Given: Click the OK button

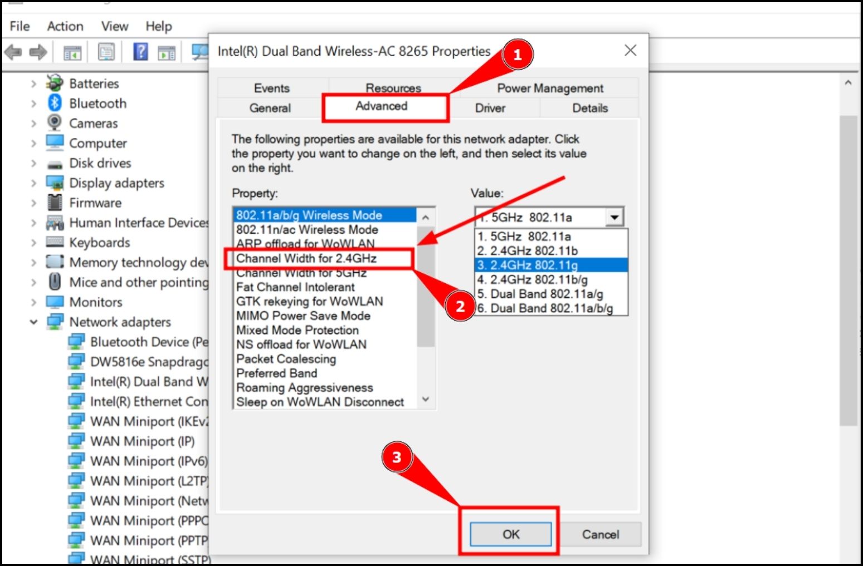Looking at the screenshot, I should (509, 534).
